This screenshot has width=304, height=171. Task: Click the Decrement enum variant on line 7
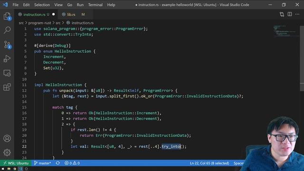pos(54,62)
